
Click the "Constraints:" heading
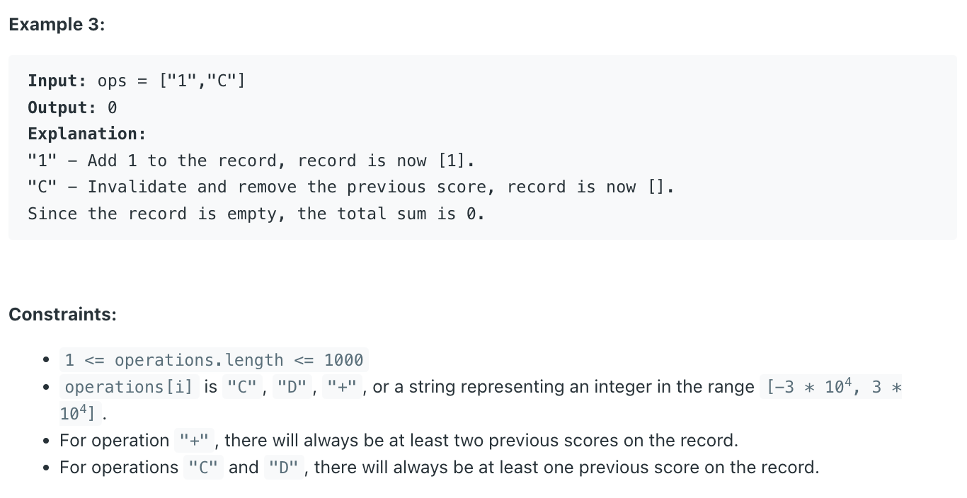[x=62, y=314]
